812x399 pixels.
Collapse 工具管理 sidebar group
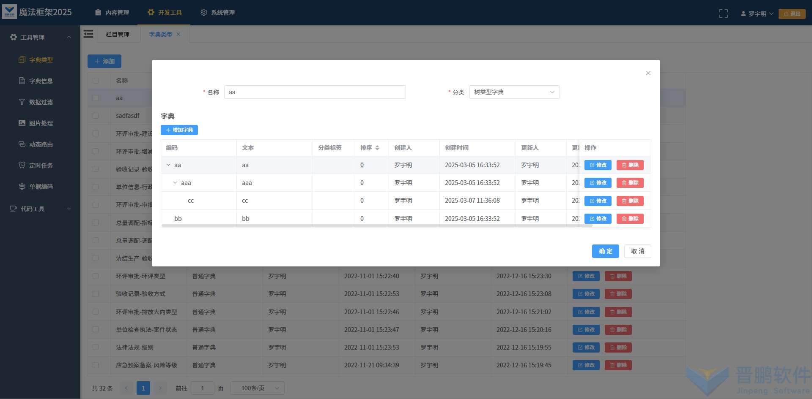(40, 38)
